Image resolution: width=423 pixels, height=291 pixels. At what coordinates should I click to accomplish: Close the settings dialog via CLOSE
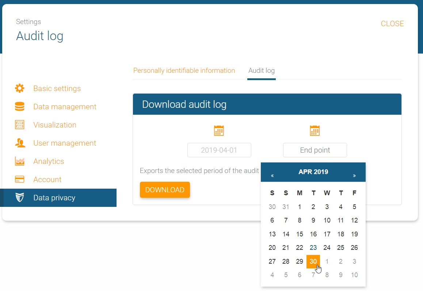coord(392,24)
